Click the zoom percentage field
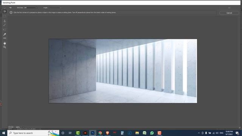Viewport: 242px width, 136px height. 18,127
